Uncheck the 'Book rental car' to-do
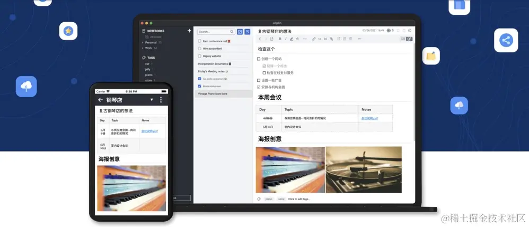Image resolution: width=529 pixels, height=227 pixels. tap(200, 86)
